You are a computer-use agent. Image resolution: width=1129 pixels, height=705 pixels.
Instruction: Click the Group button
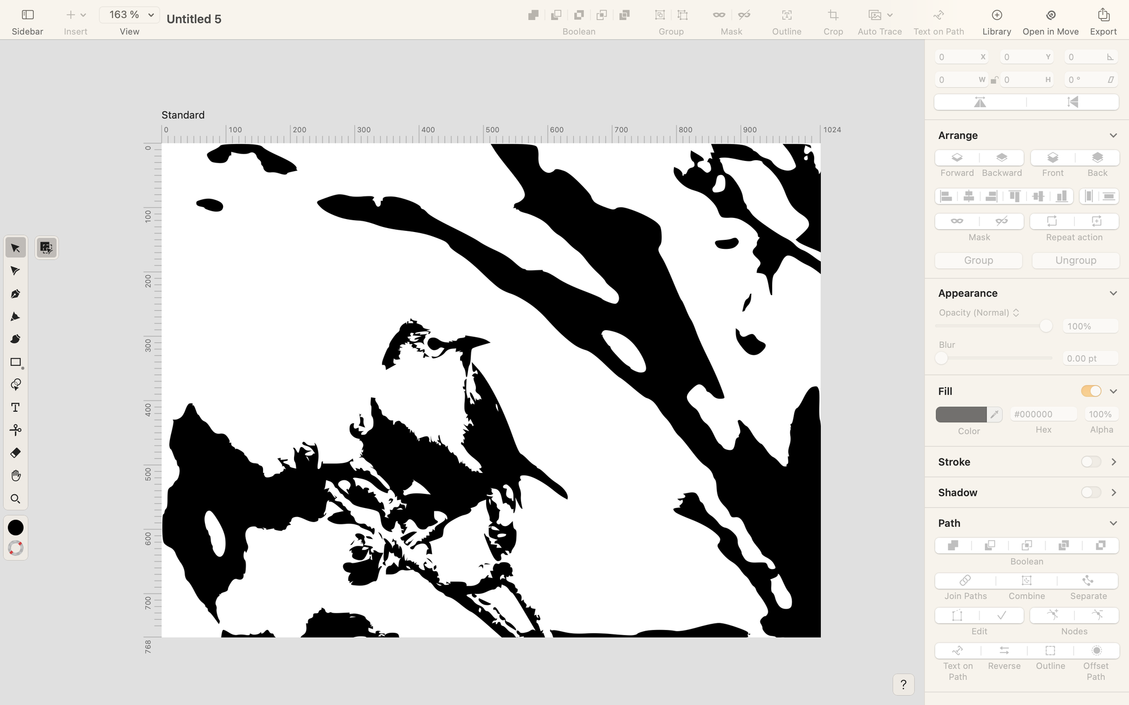click(978, 260)
